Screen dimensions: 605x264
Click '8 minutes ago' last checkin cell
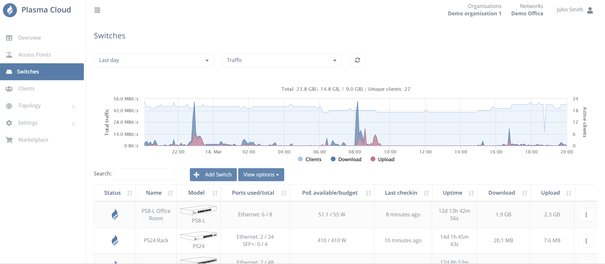(403, 215)
